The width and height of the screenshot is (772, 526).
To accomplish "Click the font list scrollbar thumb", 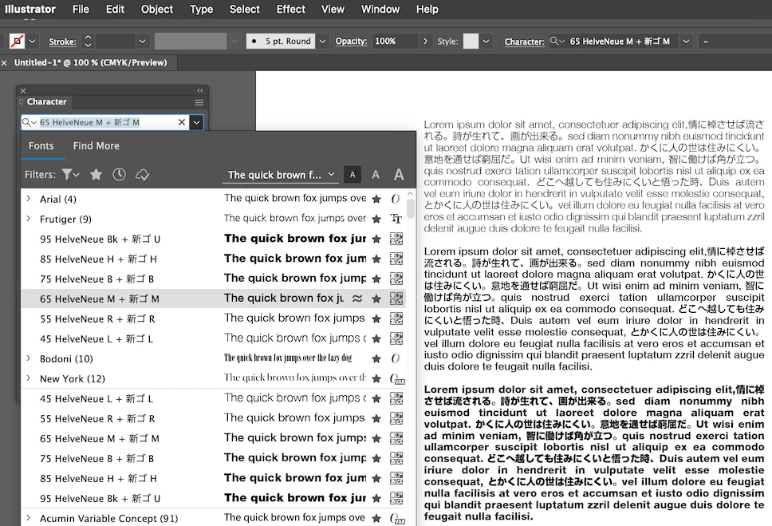I will click(x=411, y=208).
